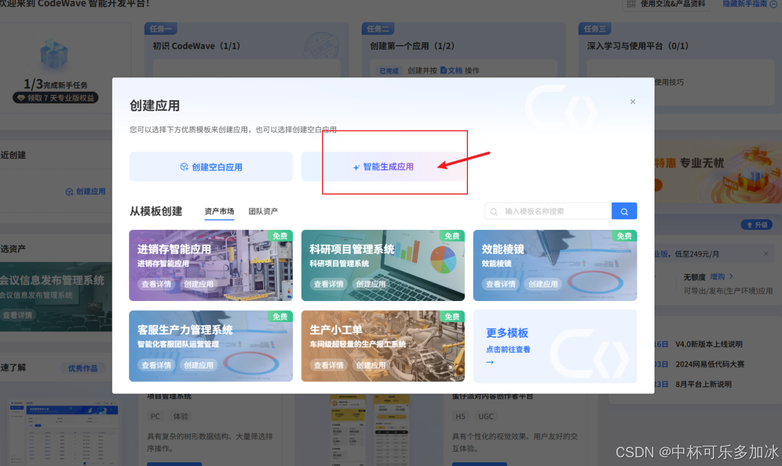View details of 效能棱镜 template
The width and height of the screenshot is (782, 466).
coord(501,284)
